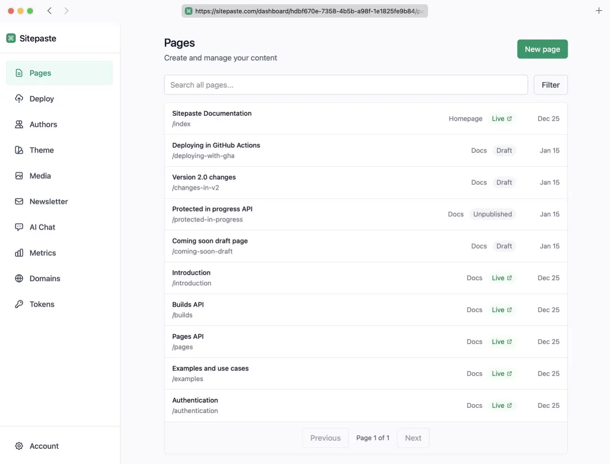610x464 pixels.
Task: Select the Deploying in GitHub Actions page
Action: 286,150
